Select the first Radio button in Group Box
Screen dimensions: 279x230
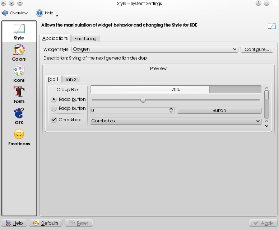[54, 99]
